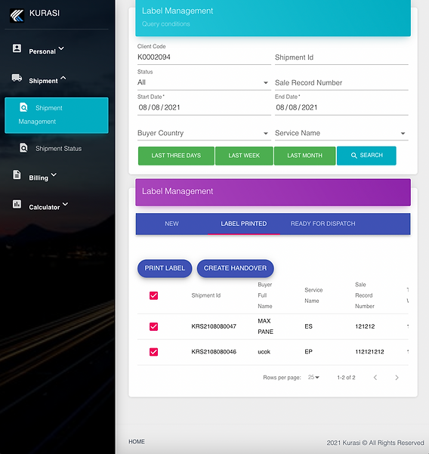This screenshot has width=429, height=454.
Task: Click the Shipment Status magnifier document icon
Action: 23,148
